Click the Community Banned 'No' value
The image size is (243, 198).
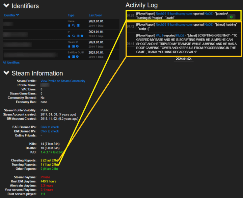43,98
